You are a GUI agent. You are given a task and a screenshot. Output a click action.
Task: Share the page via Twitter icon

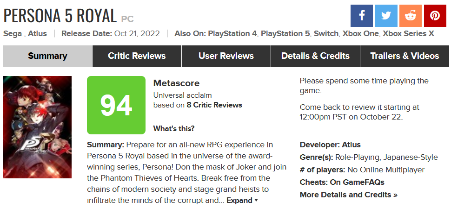pos(386,16)
